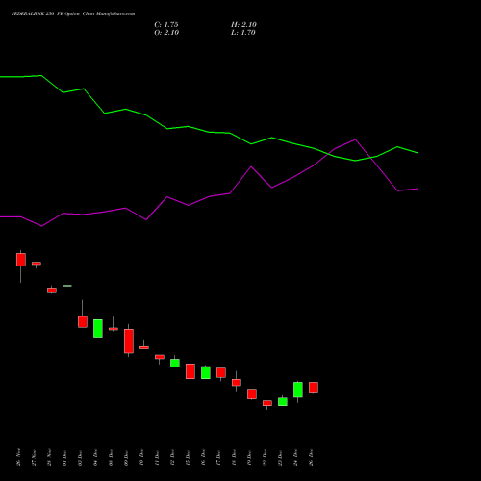Select the green candle above 24 Dec
Viewport: 481px width, 481px height.
tap(298, 390)
